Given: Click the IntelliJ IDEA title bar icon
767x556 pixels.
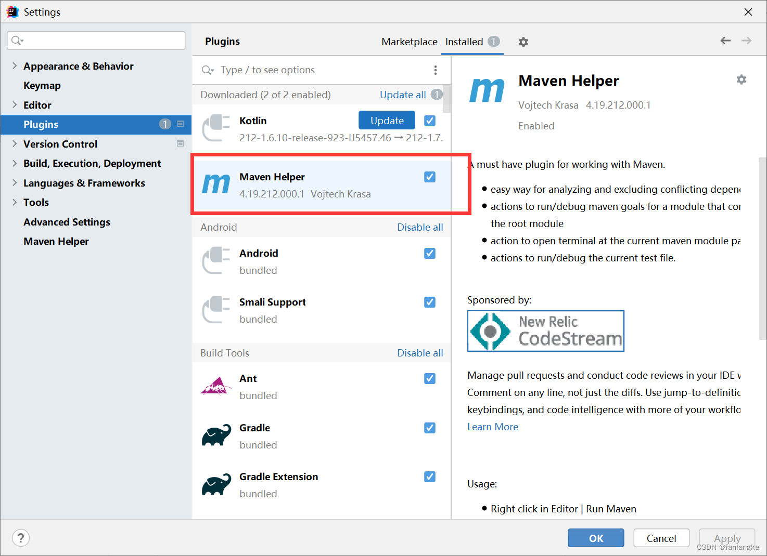Looking at the screenshot, I should point(12,11).
